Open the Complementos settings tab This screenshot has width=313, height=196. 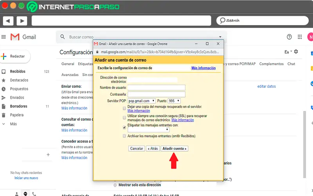coord(271,64)
